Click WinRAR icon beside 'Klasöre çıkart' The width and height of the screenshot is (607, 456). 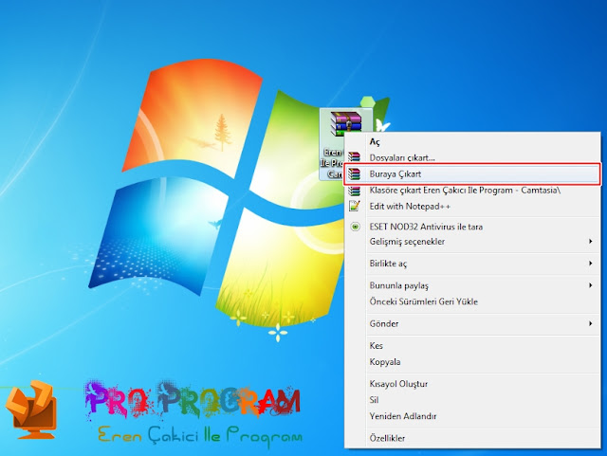point(354,191)
